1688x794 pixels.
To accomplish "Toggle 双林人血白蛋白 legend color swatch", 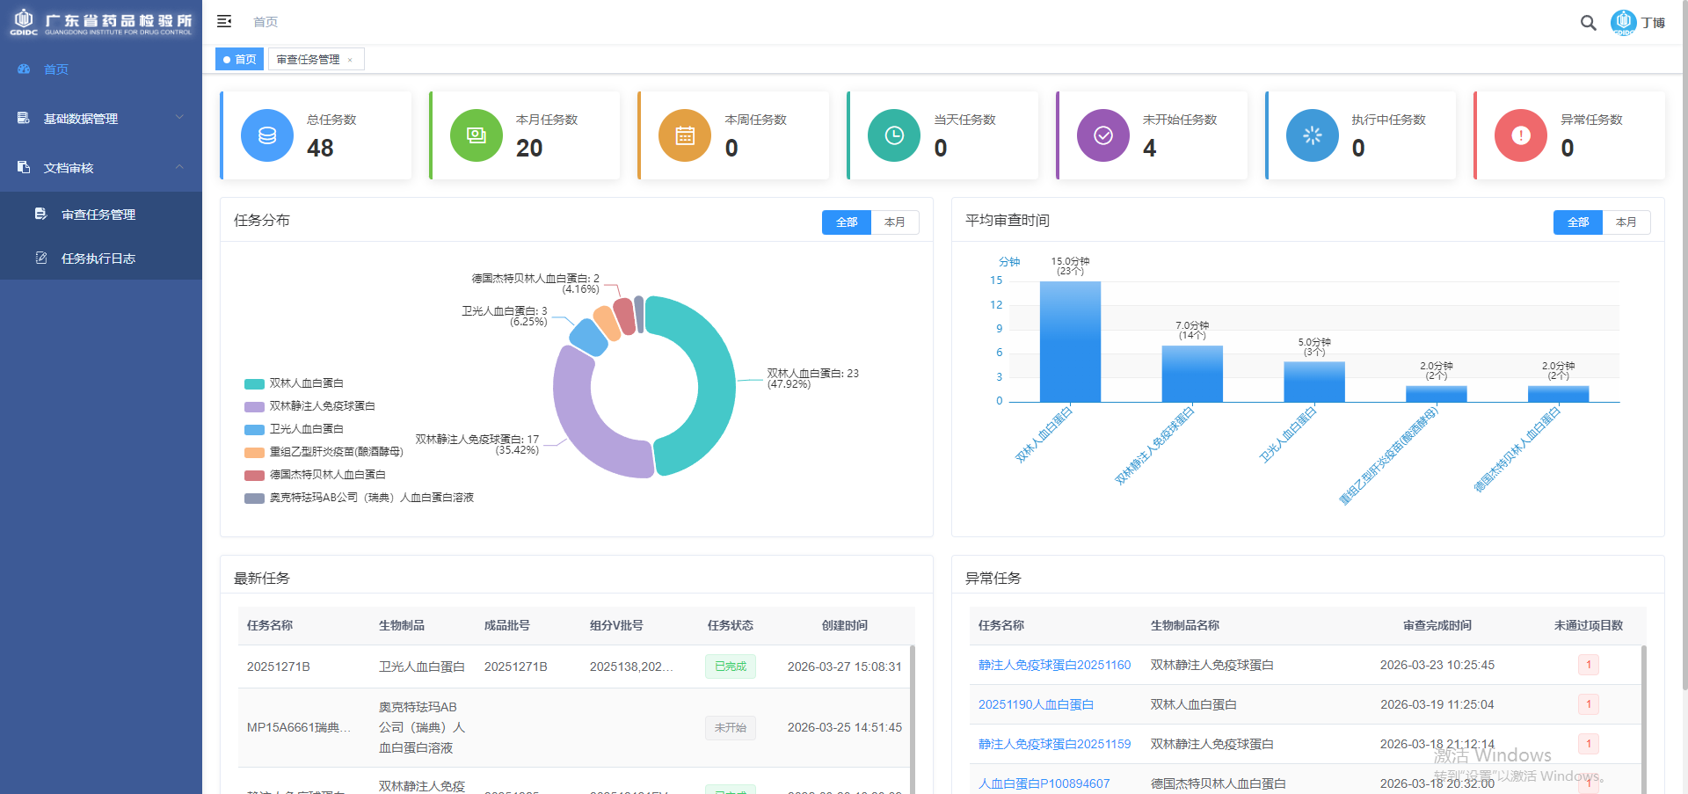I will [x=254, y=383].
